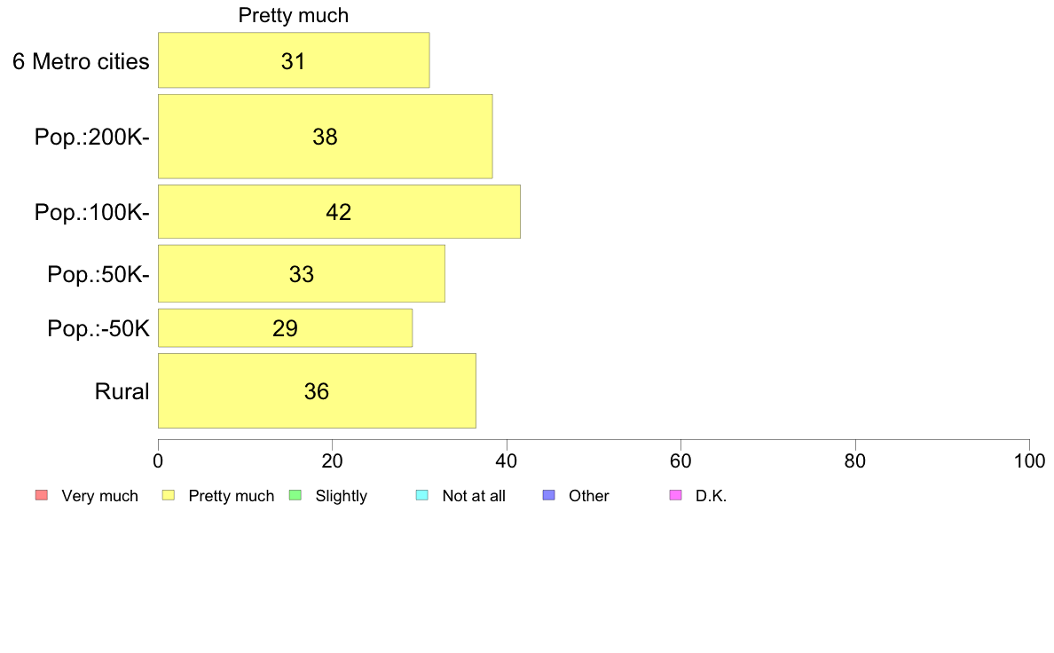Screen dimensions: 1054x653
Task: Click the yellow Pretty much legend swatch
Action: [x=168, y=496]
